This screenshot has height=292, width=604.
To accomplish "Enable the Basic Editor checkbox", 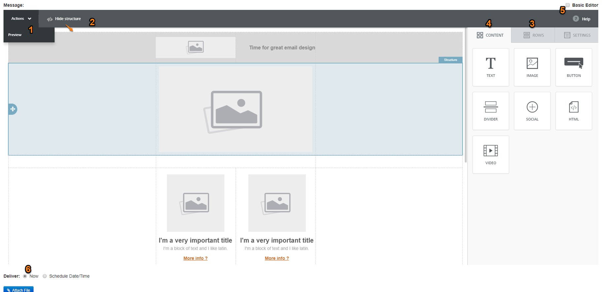I will pos(567,5).
